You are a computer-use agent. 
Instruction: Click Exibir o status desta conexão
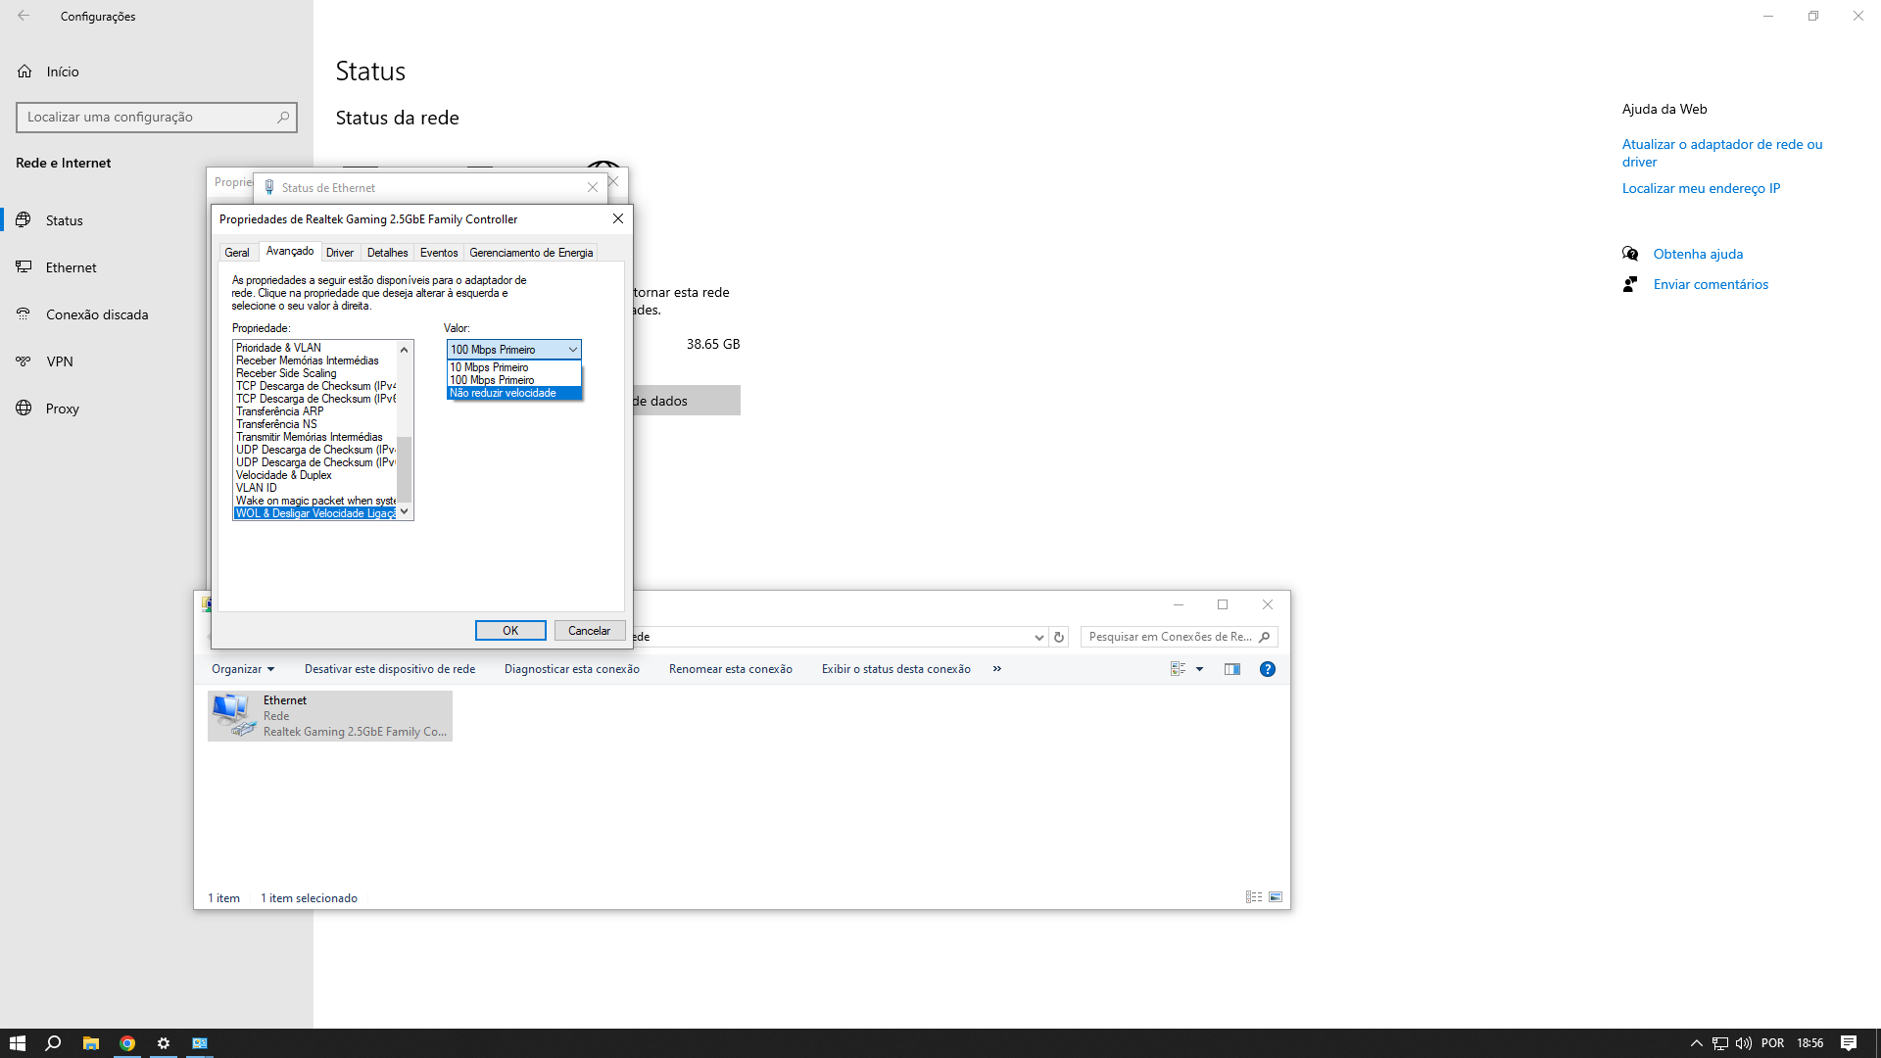click(896, 669)
